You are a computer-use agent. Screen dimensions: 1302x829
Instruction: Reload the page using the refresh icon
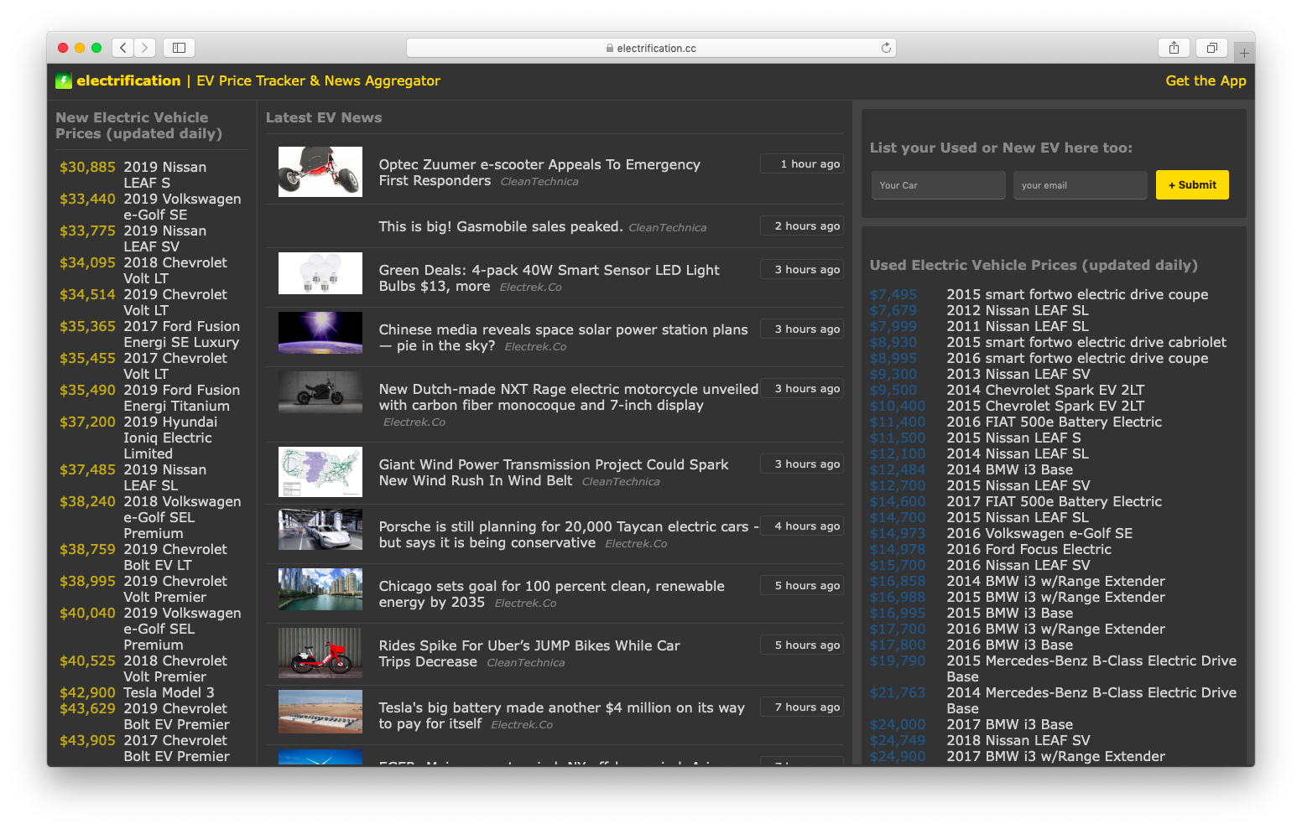coord(886,48)
